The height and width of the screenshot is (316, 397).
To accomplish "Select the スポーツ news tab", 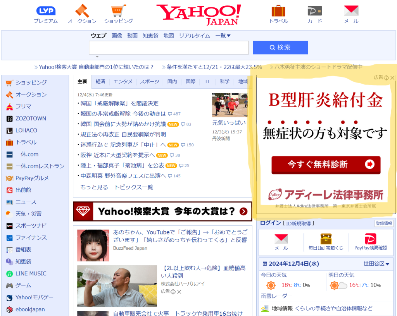I will tap(150, 82).
